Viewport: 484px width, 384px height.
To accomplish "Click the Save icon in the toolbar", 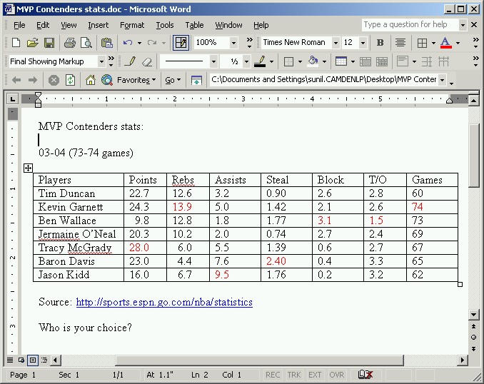I will (49, 43).
